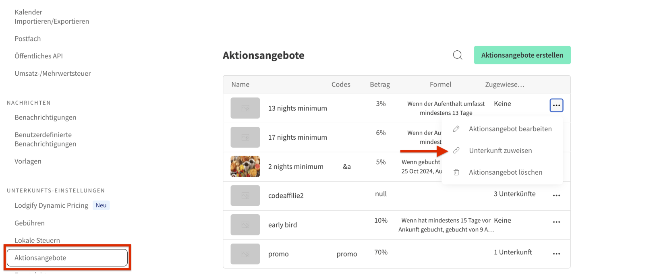This screenshot has width=655, height=277.
Task: Open the three-dot menu for promo row
Action: click(x=556, y=254)
